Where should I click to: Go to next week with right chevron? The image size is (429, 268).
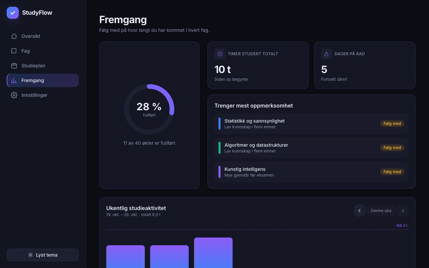pyautogui.click(x=403, y=211)
